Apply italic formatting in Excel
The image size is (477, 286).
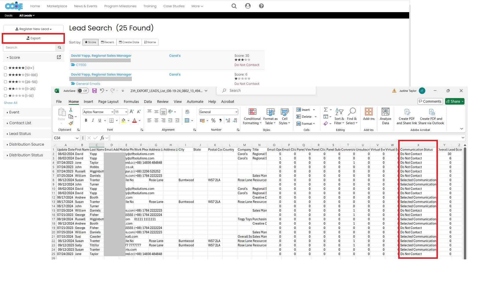[93, 120]
